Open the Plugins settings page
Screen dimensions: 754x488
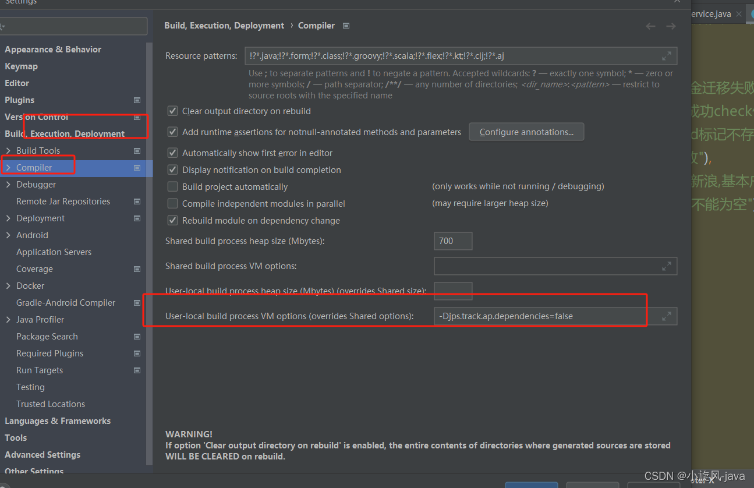click(19, 100)
